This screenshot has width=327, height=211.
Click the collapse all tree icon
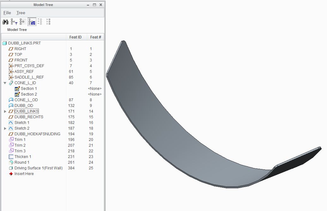click(48, 22)
